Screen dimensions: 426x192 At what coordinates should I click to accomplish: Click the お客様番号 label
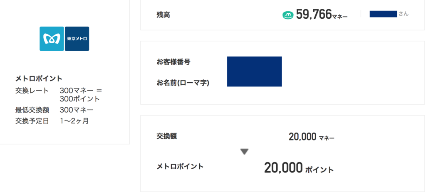173,62
